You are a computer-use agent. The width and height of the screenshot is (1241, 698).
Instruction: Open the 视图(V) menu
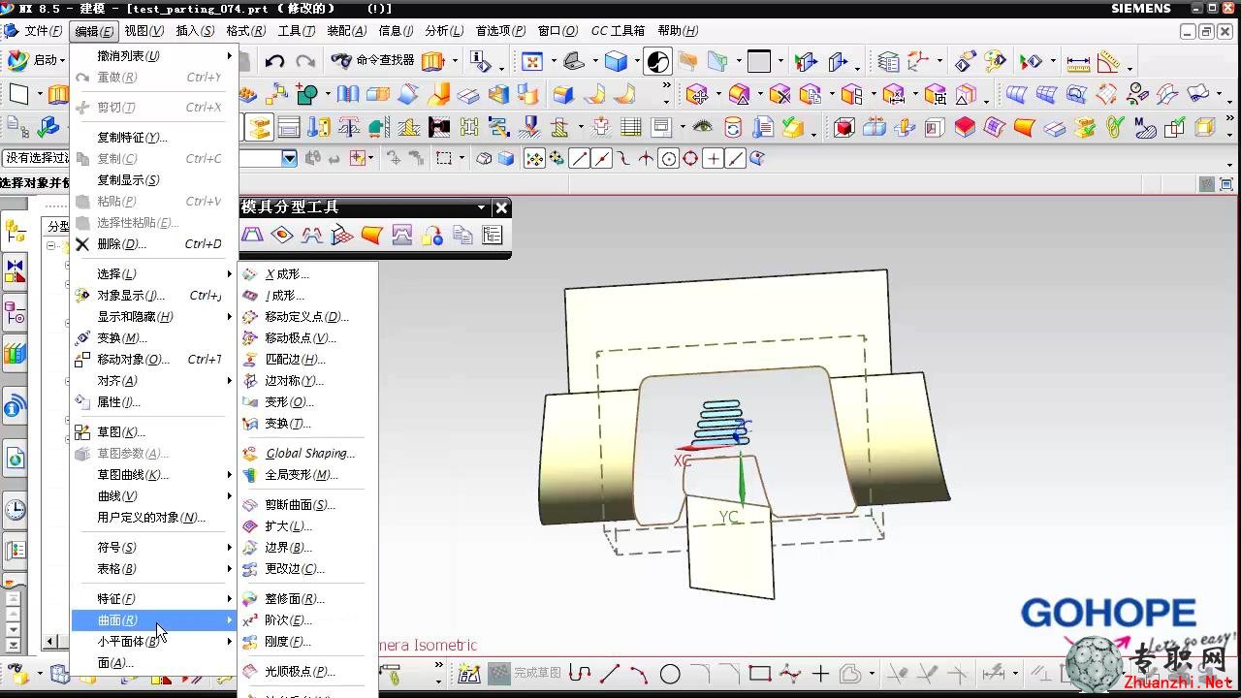pyautogui.click(x=144, y=31)
